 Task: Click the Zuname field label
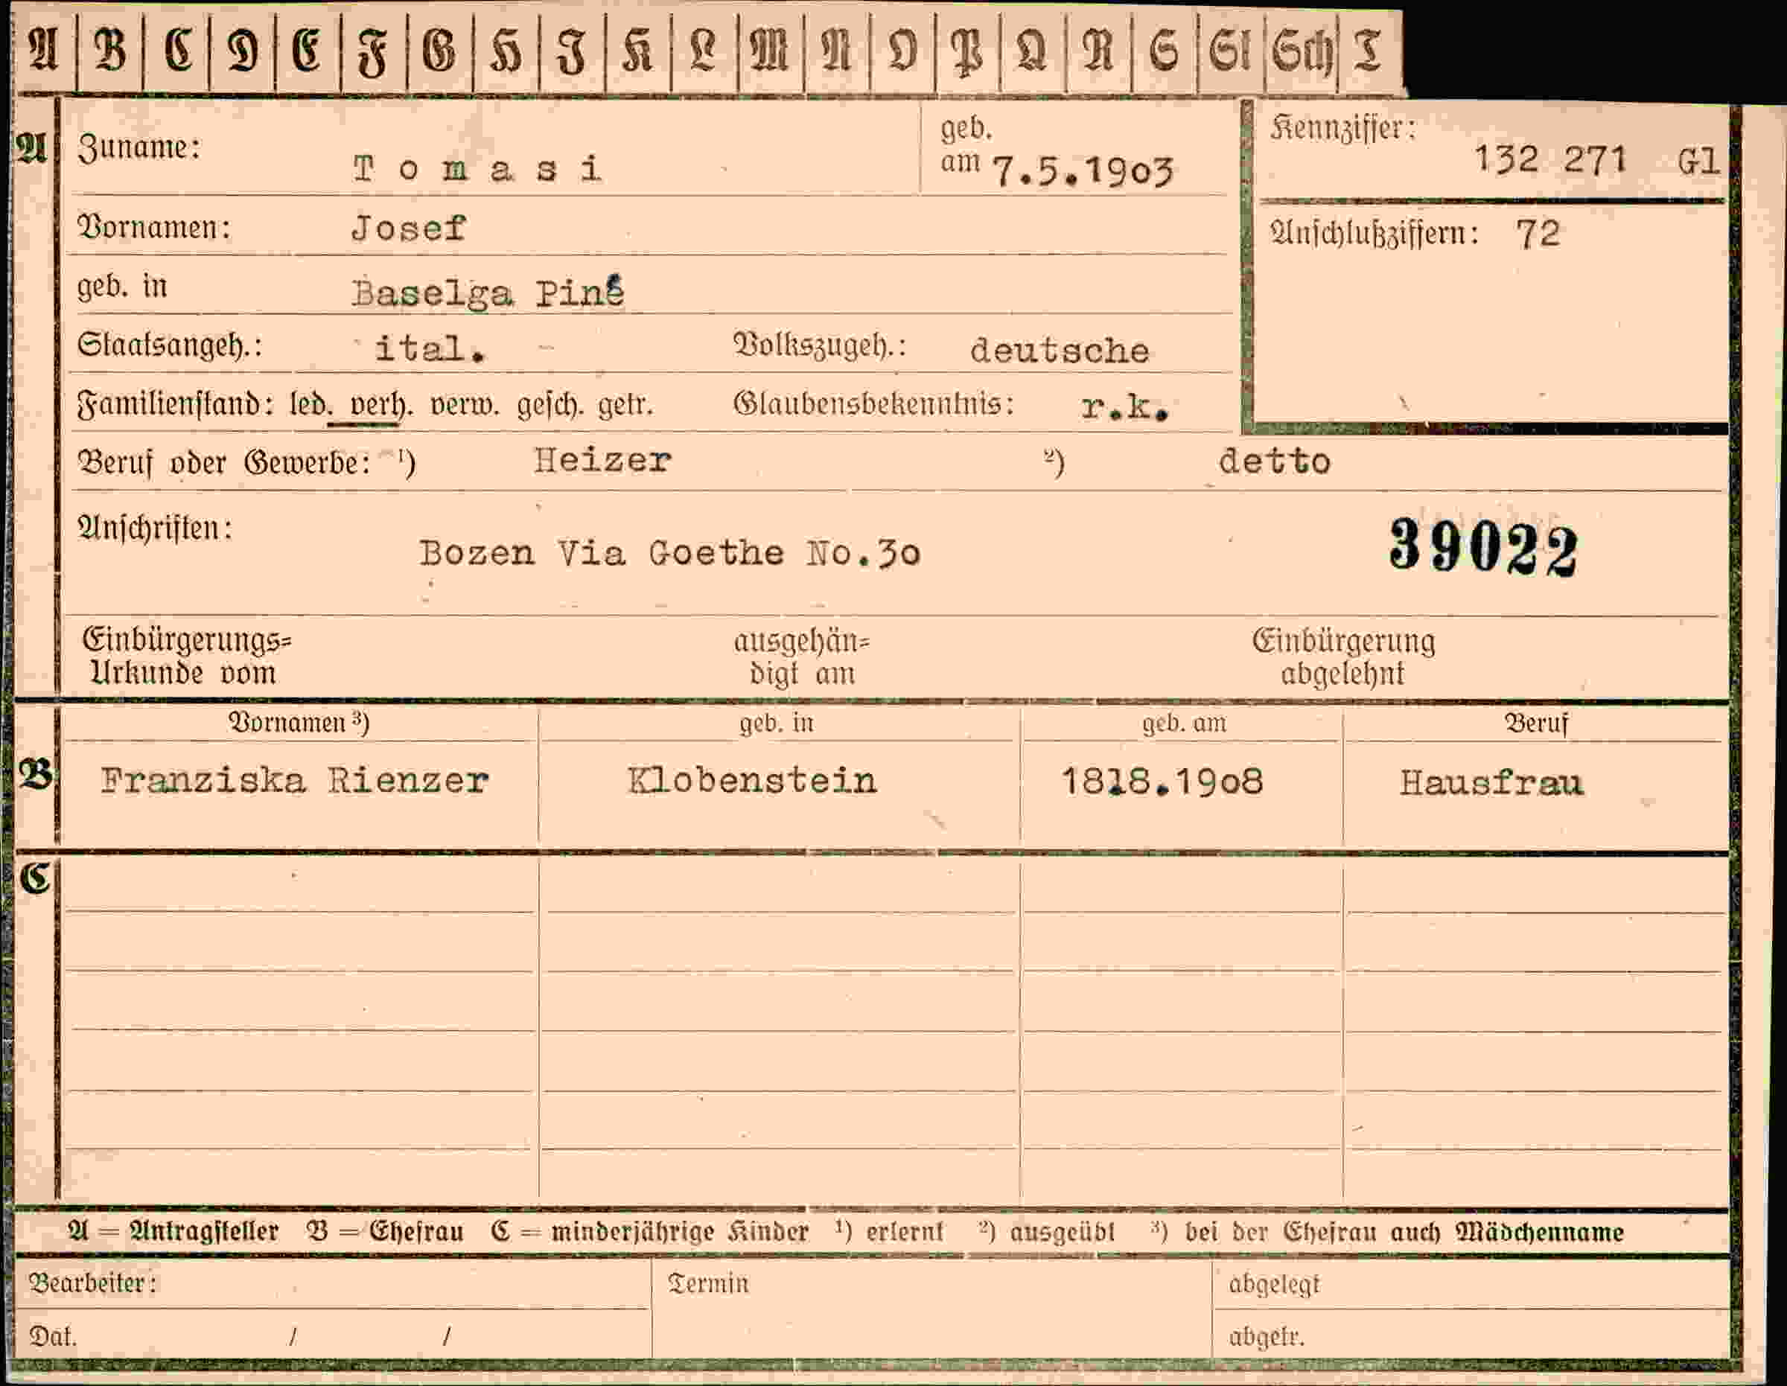(x=139, y=148)
